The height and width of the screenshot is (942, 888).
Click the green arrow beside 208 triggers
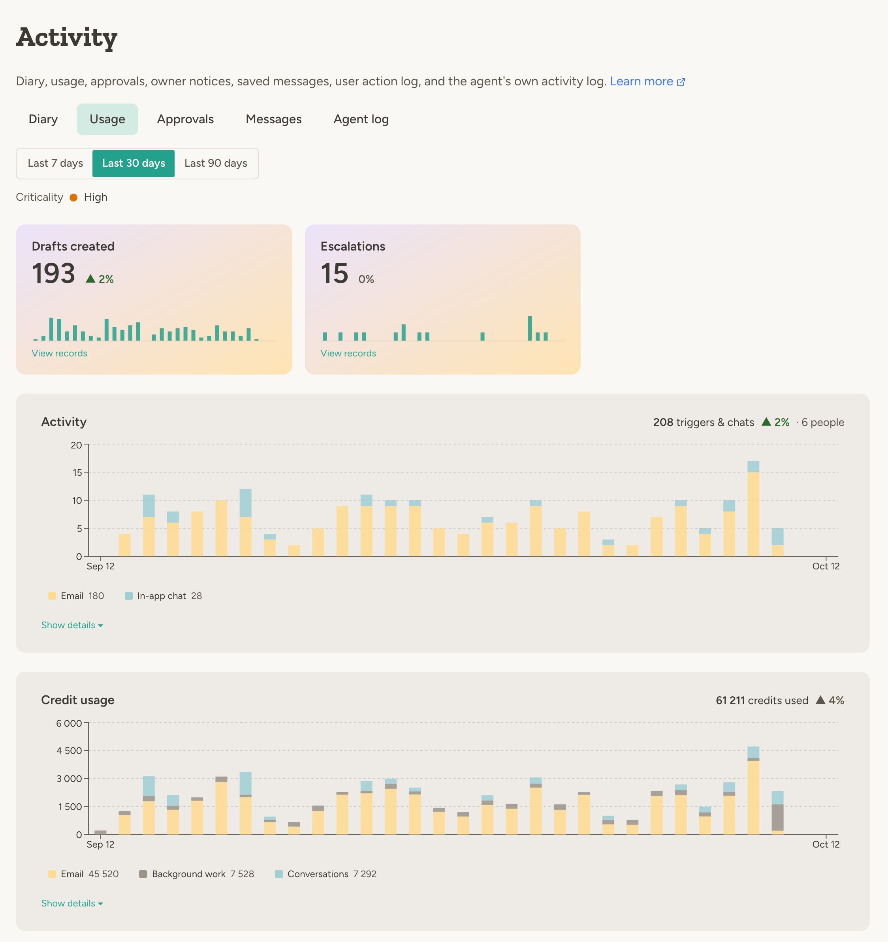pyautogui.click(x=766, y=422)
